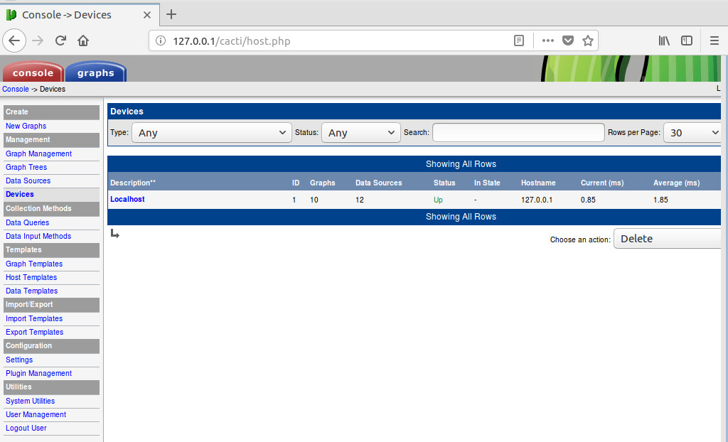The image size is (728, 442).
Task: Expand the Type filter dropdown
Action: tap(211, 133)
